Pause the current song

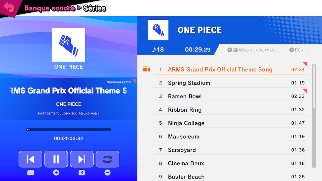[x=56, y=159]
